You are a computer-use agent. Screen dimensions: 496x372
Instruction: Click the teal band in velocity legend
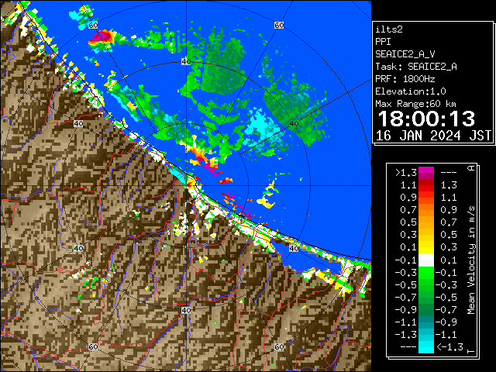[x=426, y=322]
